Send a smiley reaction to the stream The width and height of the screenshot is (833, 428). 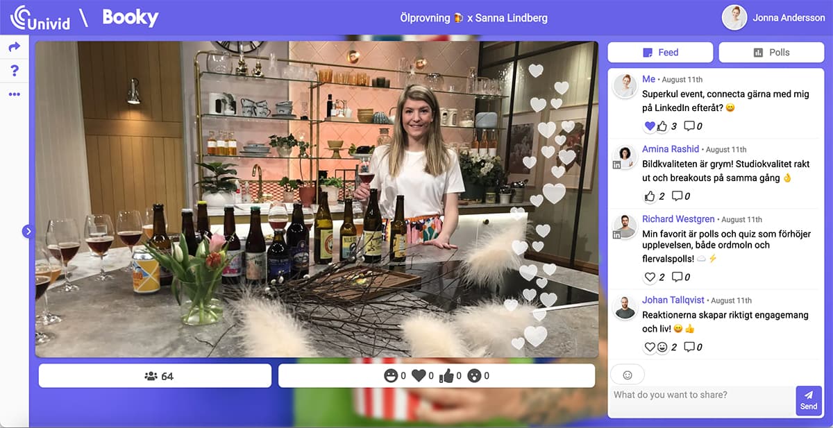pyautogui.click(x=392, y=375)
